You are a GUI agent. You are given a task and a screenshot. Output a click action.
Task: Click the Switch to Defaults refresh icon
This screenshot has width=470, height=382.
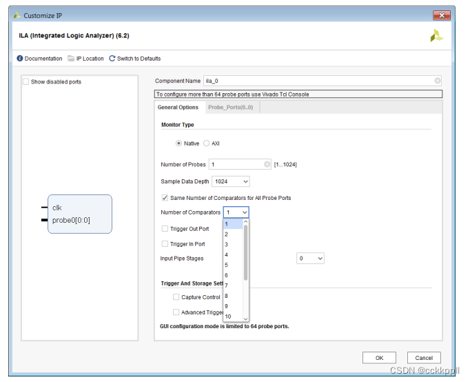(112, 59)
